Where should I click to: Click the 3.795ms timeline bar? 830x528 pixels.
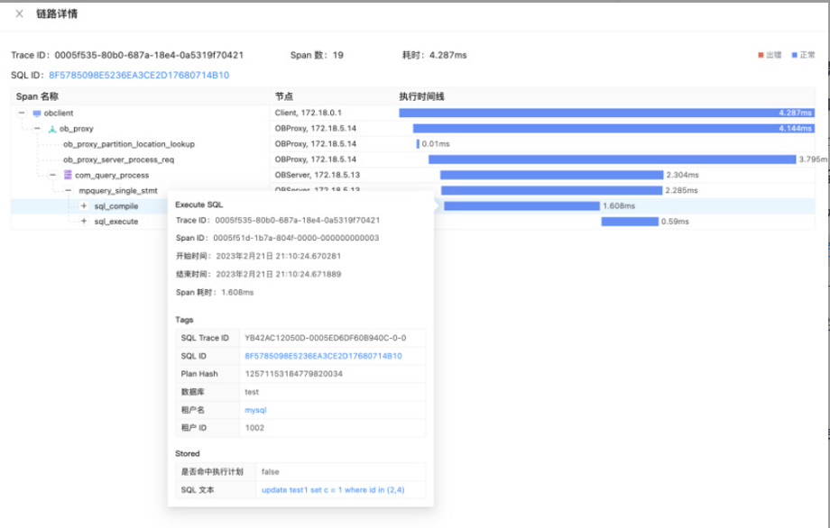point(612,159)
